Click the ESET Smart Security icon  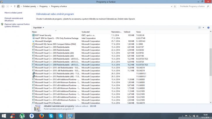33,35
